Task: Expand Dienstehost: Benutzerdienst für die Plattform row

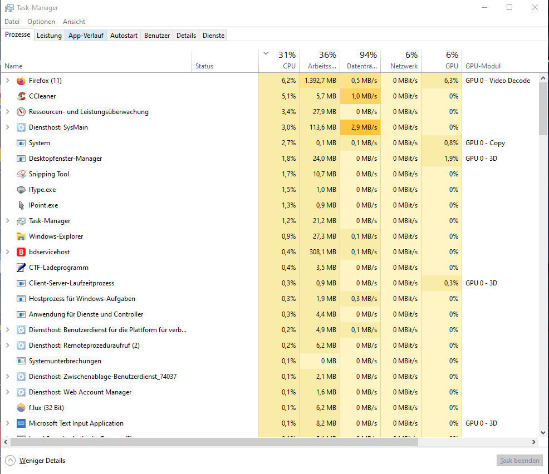Action: pos(7,330)
